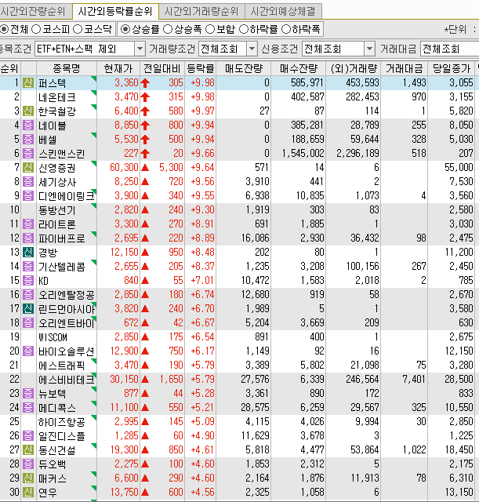
Task: Click the 신 badge on 신영증권 row
Action: pos(28,167)
